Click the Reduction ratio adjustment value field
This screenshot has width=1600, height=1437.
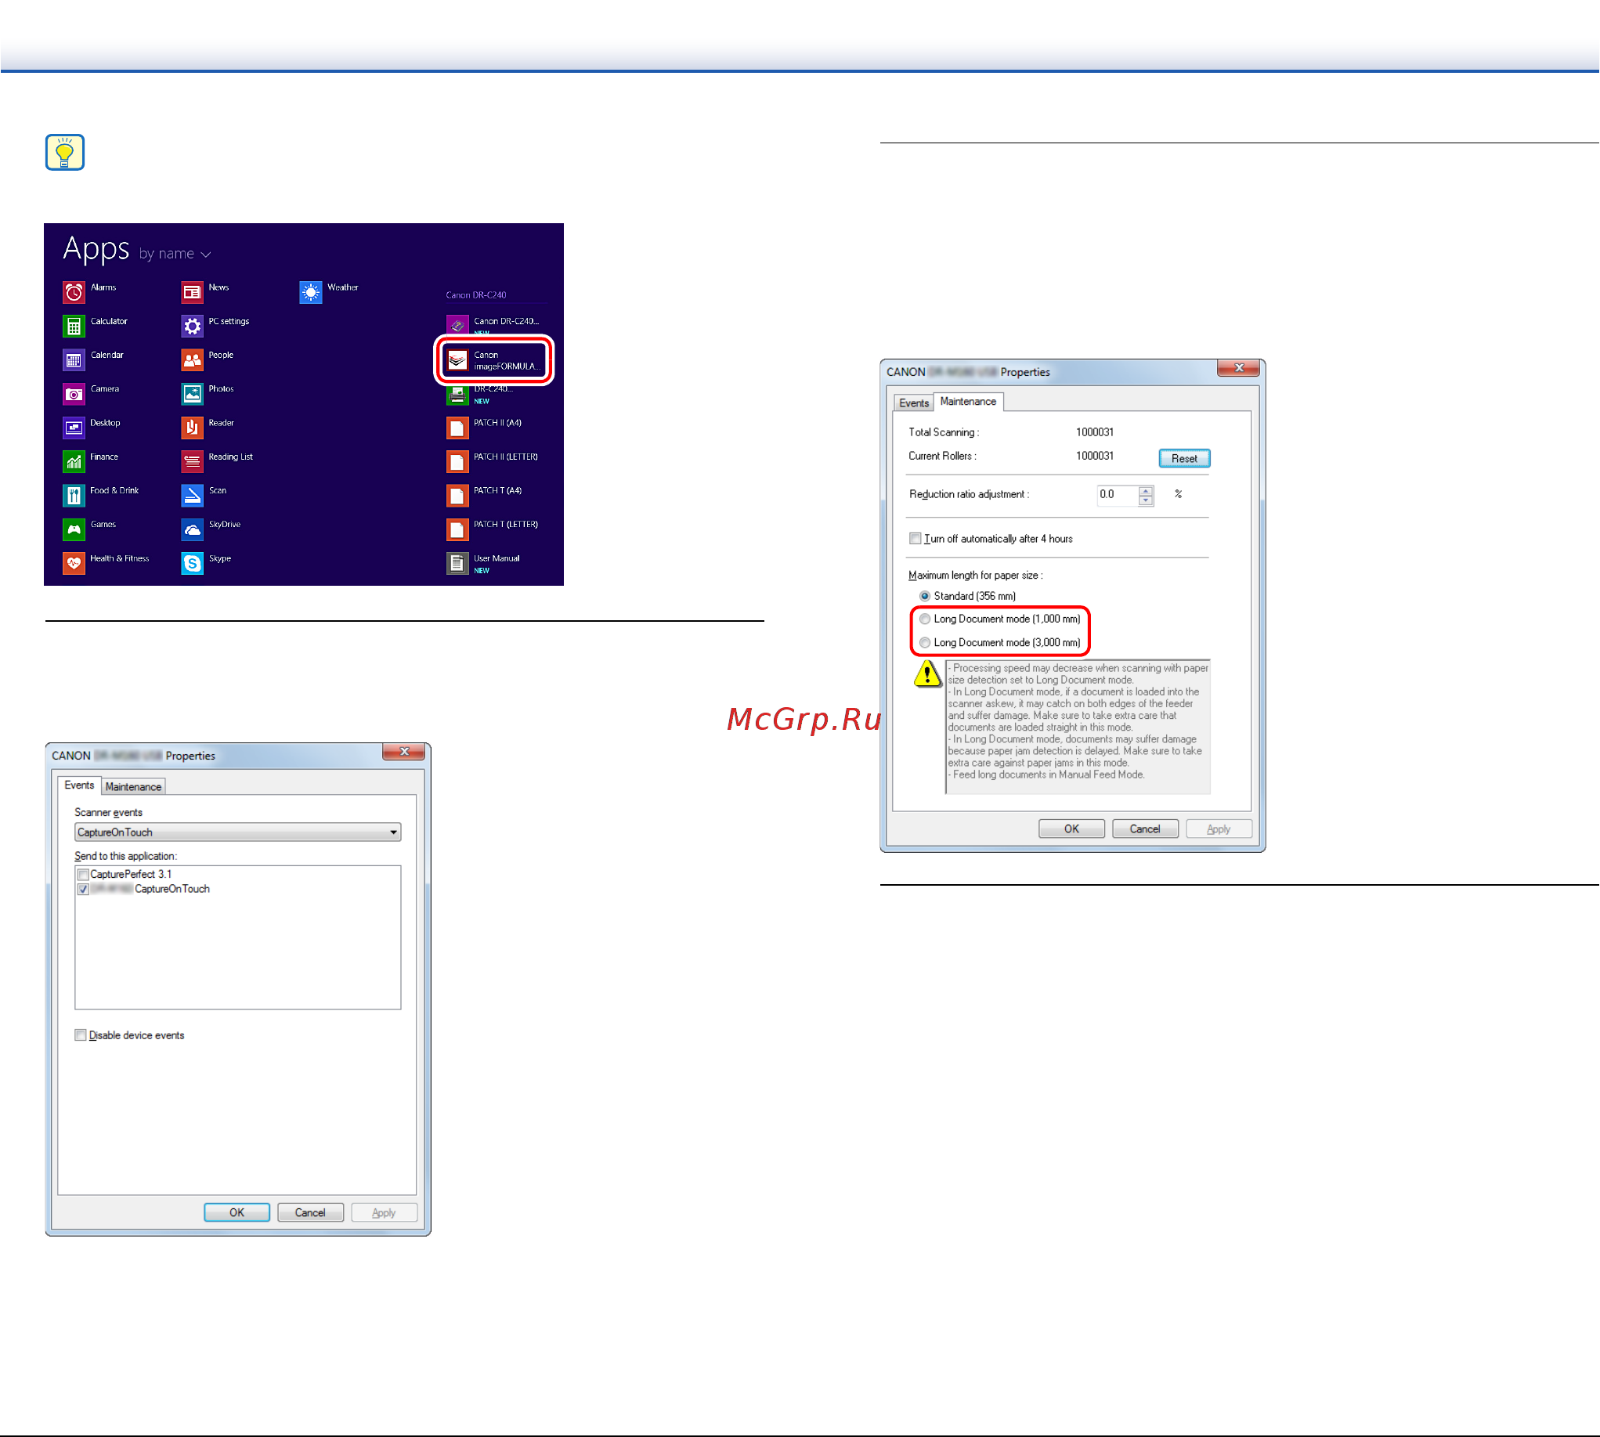click(1117, 495)
